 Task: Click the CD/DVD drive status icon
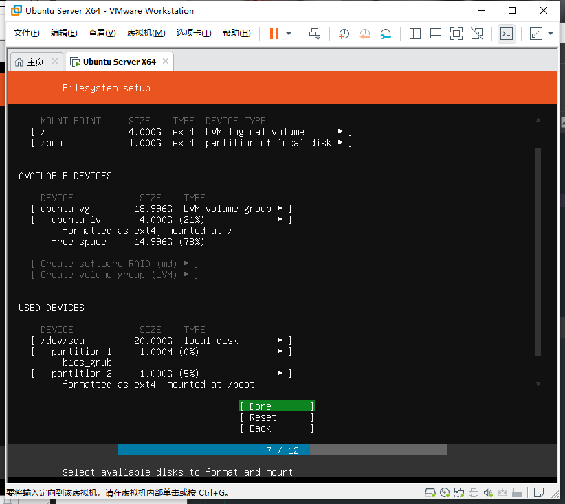[x=445, y=492]
